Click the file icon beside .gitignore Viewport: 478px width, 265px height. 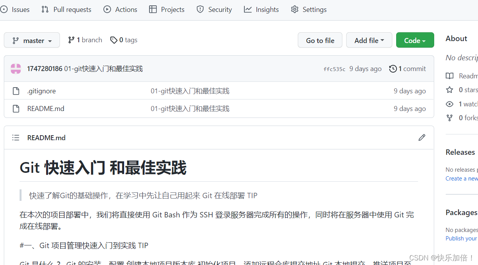point(16,91)
